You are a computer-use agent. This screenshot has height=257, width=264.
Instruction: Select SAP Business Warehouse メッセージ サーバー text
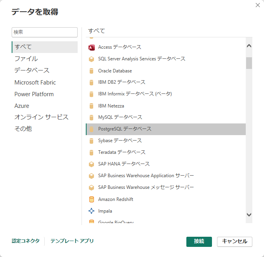pos(146,187)
